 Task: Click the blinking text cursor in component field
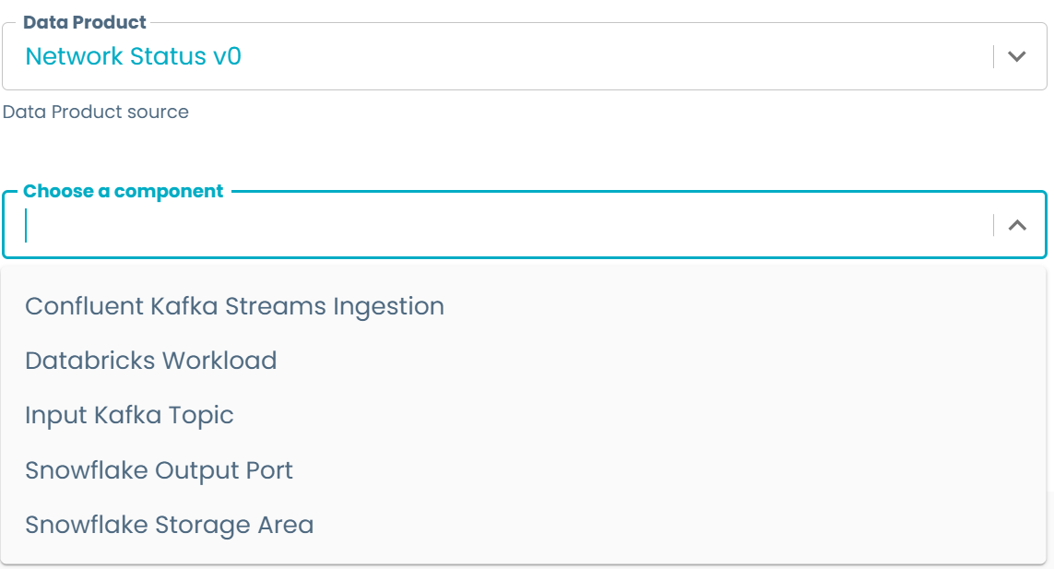(27, 225)
